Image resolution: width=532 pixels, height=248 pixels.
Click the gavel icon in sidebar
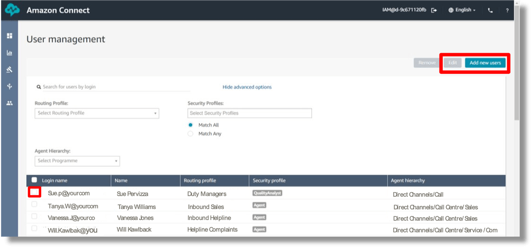[x=9, y=70]
